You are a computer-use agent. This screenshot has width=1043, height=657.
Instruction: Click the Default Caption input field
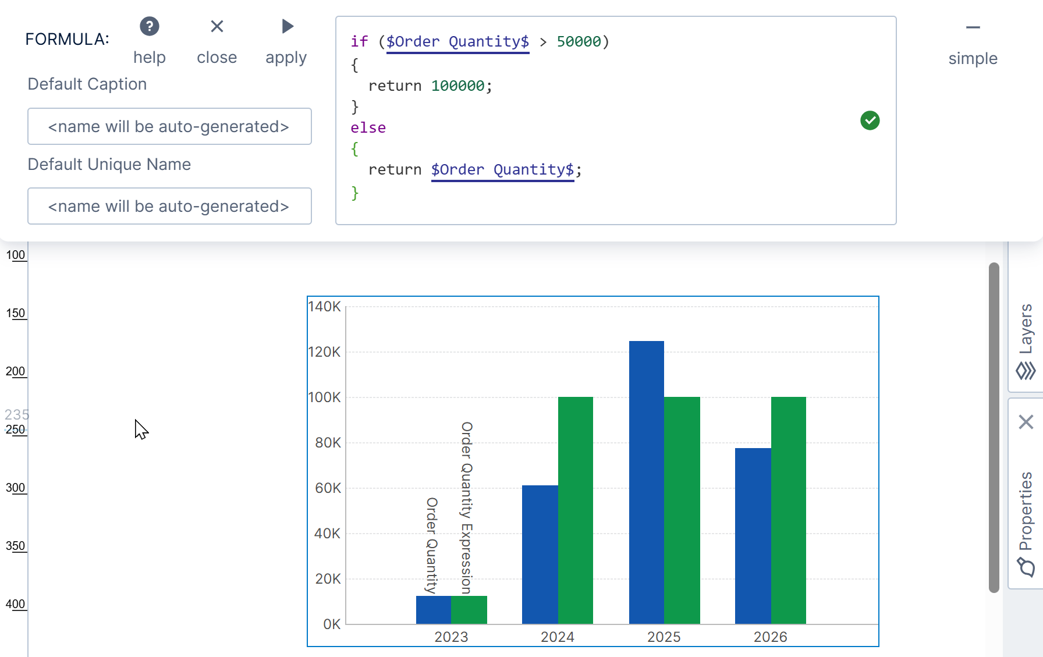(x=169, y=126)
